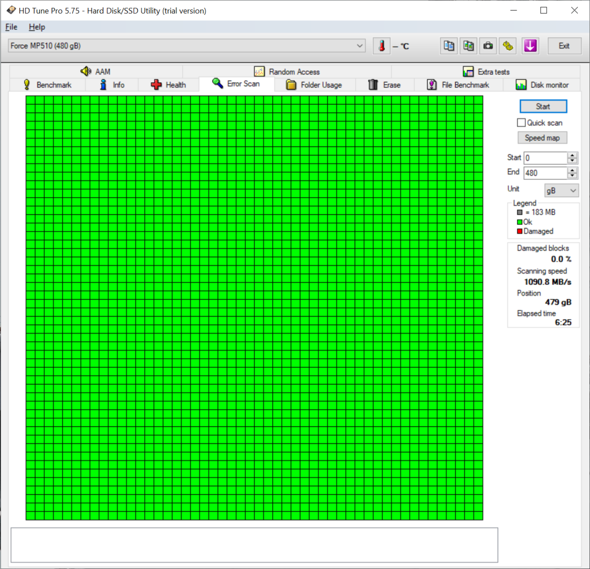The width and height of the screenshot is (590, 569).
Task: Open the Help menu
Action: tap(37, 27)
